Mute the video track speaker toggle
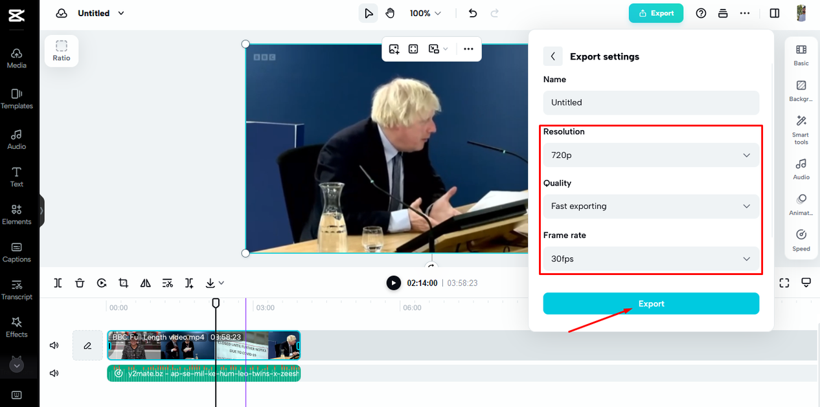820x407 pixels. 54,346
